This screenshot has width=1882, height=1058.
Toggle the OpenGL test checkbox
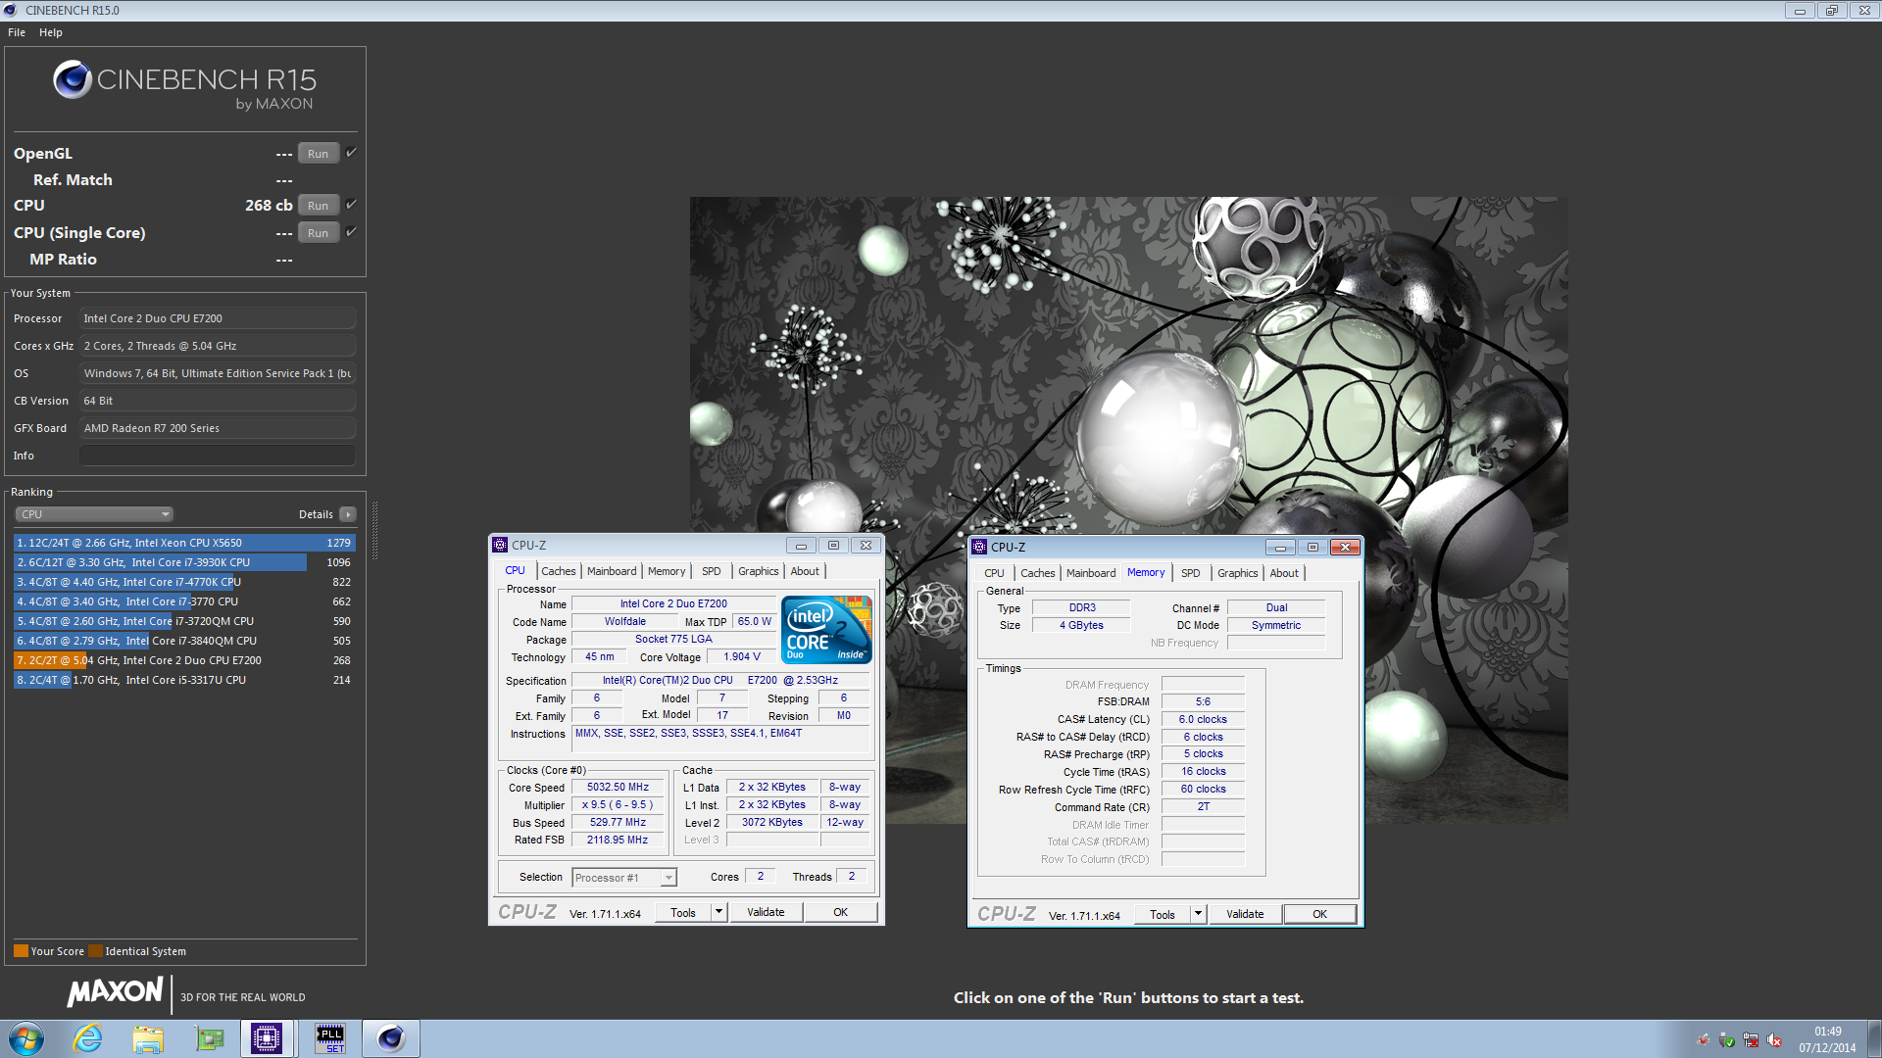[351, 153]
